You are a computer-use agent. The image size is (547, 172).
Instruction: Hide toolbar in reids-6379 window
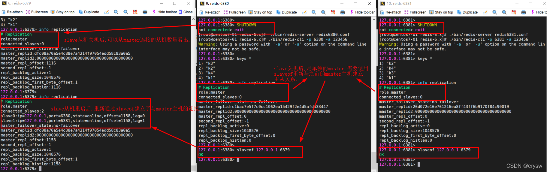coord(165,12)
